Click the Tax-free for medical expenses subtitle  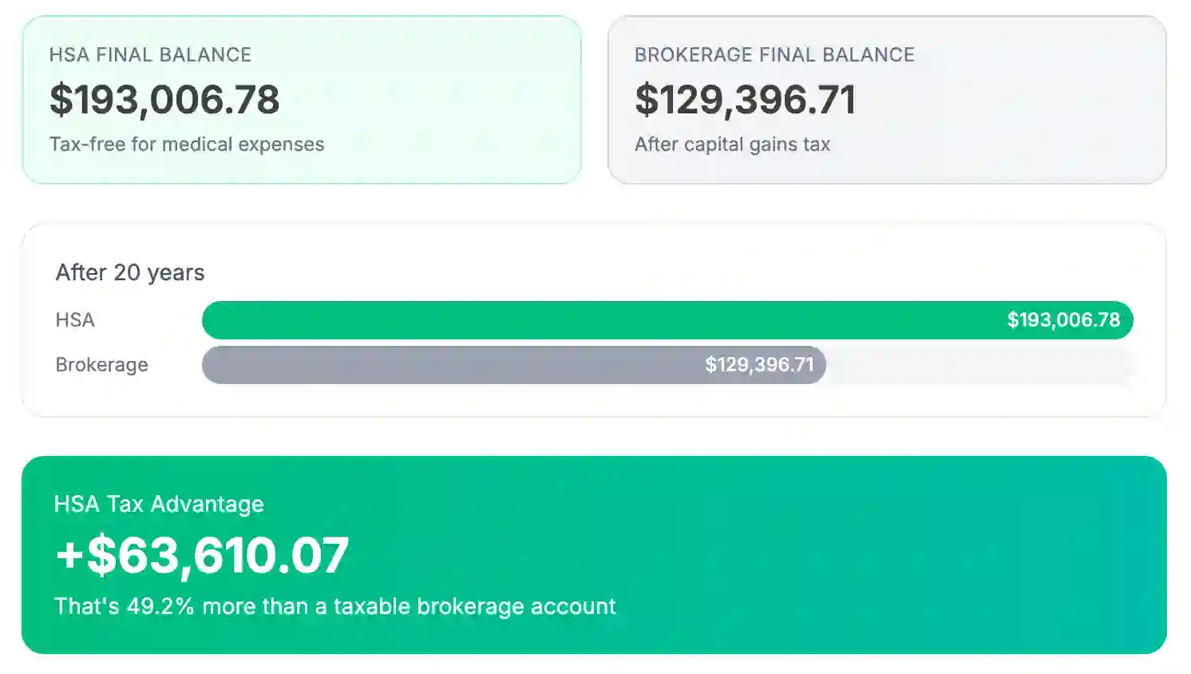pos(187,145)
